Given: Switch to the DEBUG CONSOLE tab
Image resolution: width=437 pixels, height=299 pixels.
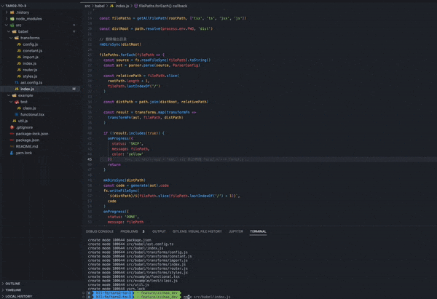Looking at the screenshot, I should pos(100,231).
